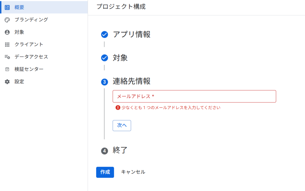Expand the アプリ情報 step heading

[131, 35]
